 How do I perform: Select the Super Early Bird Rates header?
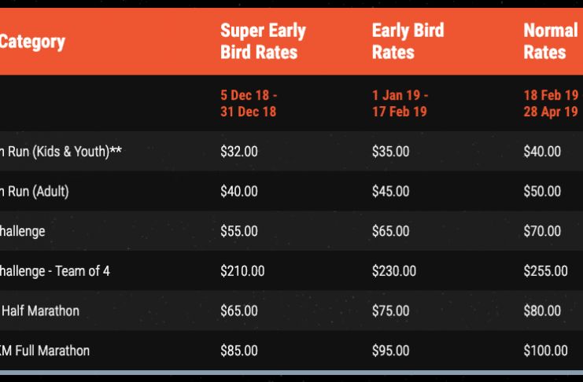(x=263, y=41)
